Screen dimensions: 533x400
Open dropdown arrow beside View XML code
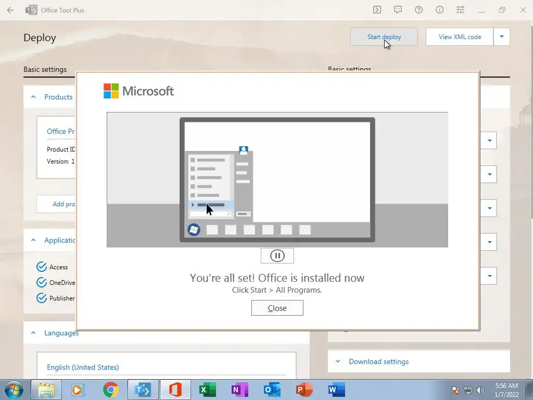click(x=501, y=37)
